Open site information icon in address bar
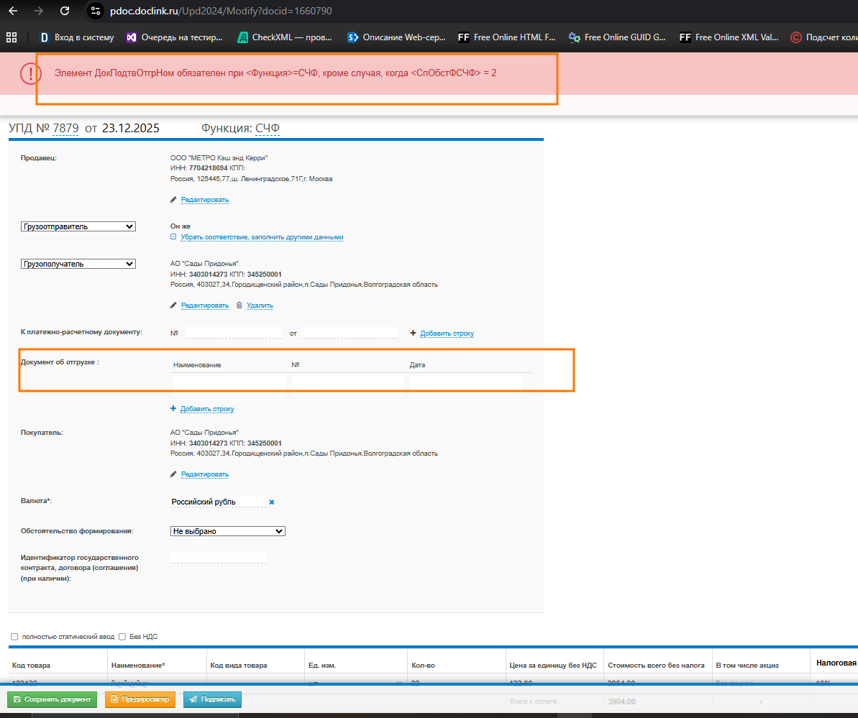The height and width of the screenshot is (718, 858). click(x=95, y=11)
